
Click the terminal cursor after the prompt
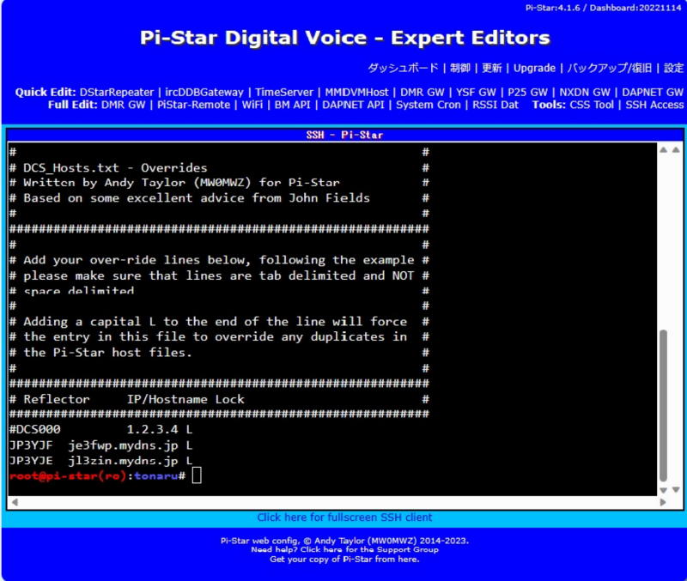tap(197, 475)
